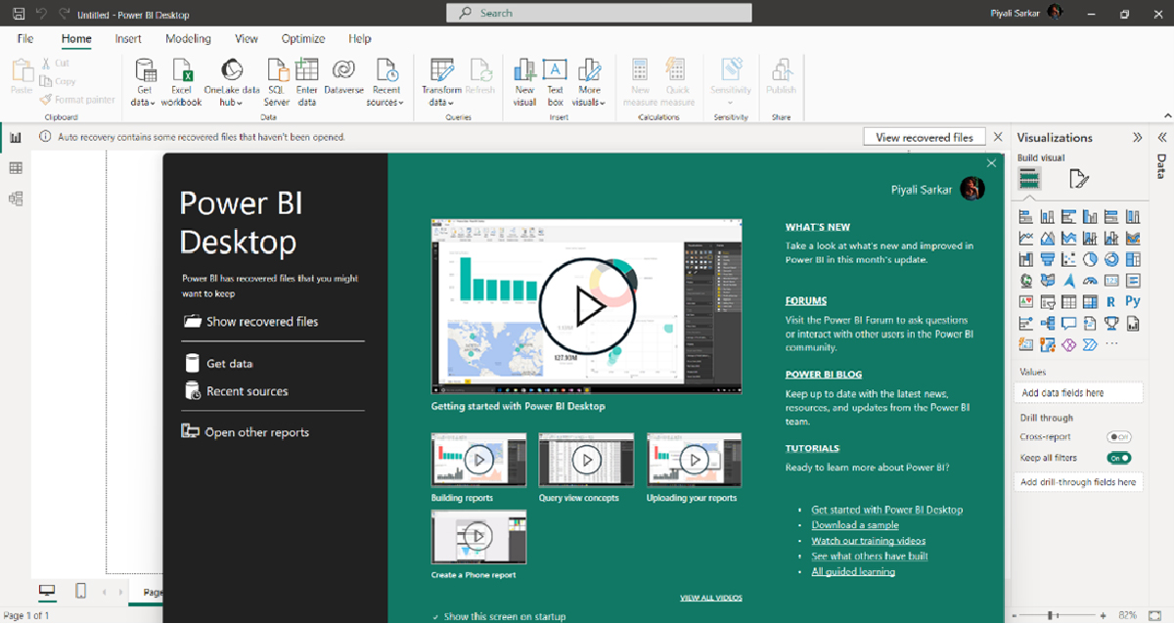The image size is (1174, 624).
Task: Add a Map visual with globe icon
Action: pos(1025,281)
